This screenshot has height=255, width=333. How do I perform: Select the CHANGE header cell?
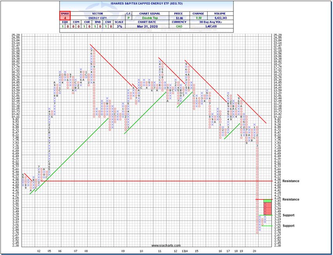[x=198, y=14]
